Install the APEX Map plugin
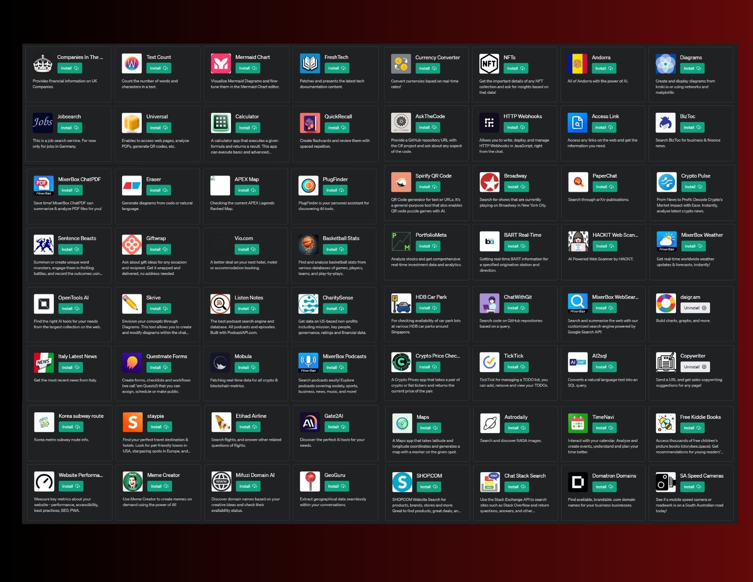The image size is (753, 582). click(247, 190)
